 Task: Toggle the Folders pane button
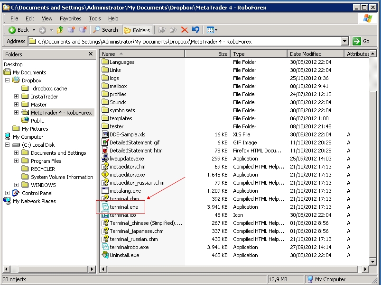click(x=137, y=30)
